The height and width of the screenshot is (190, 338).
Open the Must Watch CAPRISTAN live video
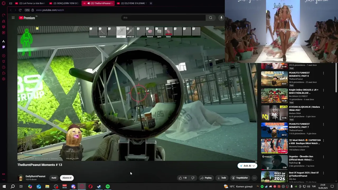pyautogui.click(x=274, y=146)
